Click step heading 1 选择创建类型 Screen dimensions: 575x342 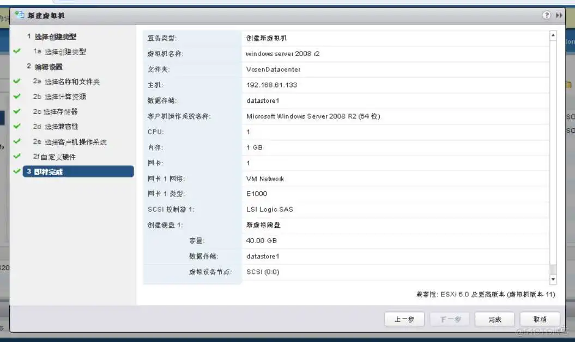pyautogui.click(x=52, y=36)
